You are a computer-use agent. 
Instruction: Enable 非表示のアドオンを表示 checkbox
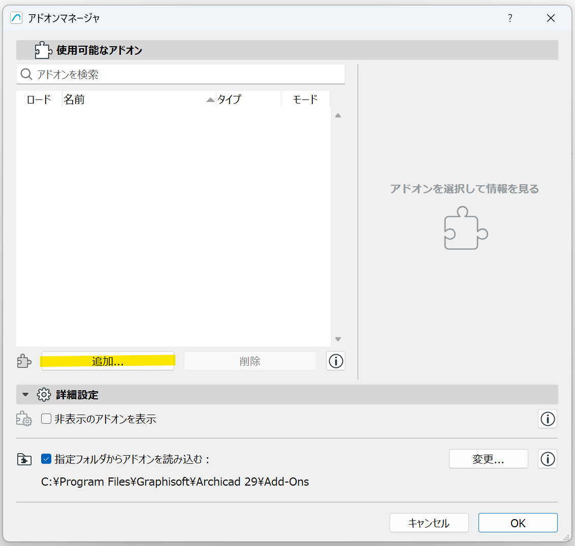(x=46, y=419)
